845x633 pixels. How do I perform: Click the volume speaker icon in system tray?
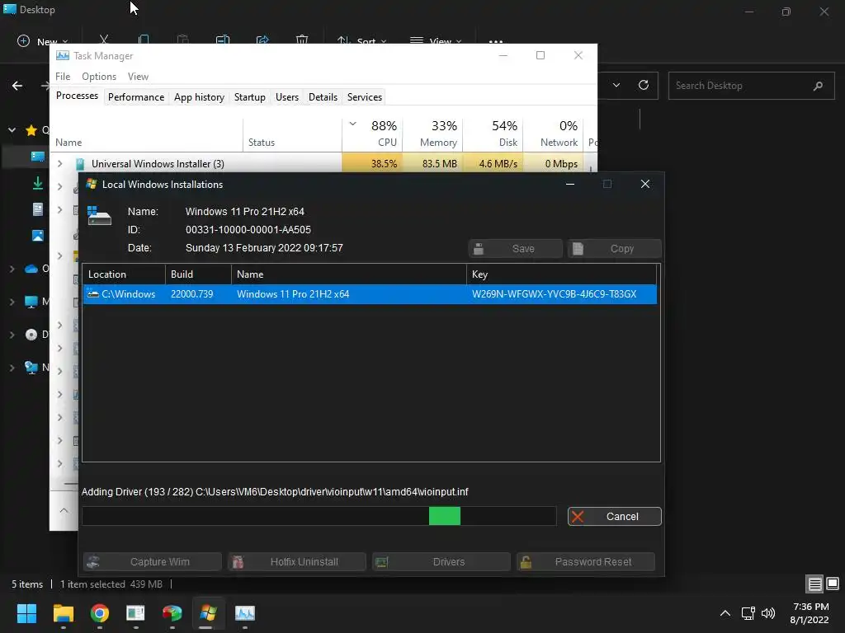[768, 613]
